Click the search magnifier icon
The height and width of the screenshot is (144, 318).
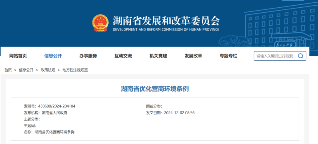pyautogui.click(x=300, y=56)
